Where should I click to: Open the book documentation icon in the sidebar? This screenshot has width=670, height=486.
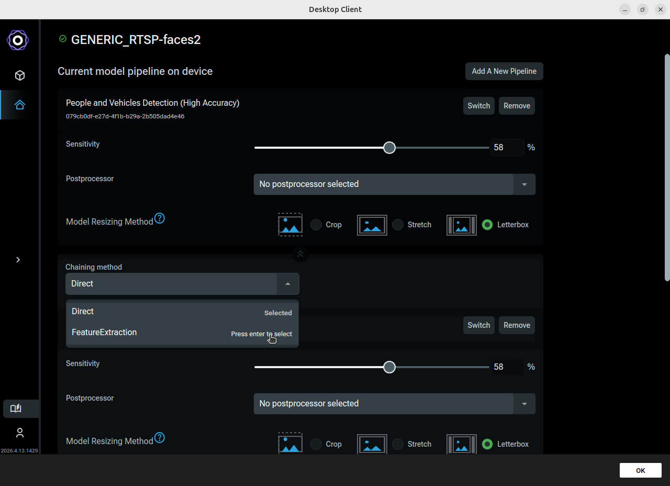pos(16,408)
